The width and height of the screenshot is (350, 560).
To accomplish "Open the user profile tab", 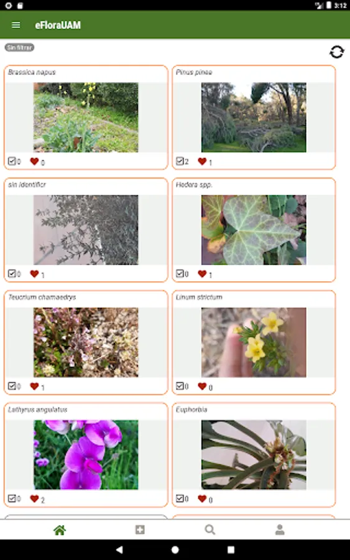I will [280, 530].
